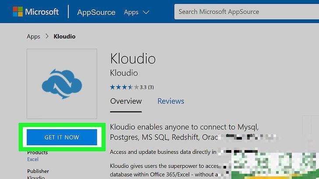Click the star rating icons
This screenshot has height=179, width=319.
click(x=124, y=87)
